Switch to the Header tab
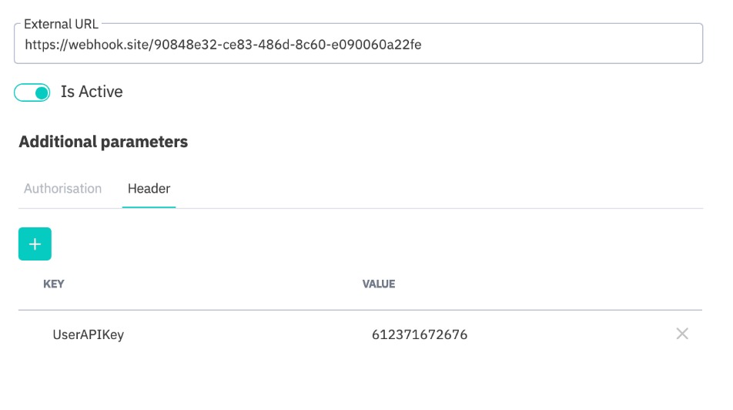 [149, 188]
